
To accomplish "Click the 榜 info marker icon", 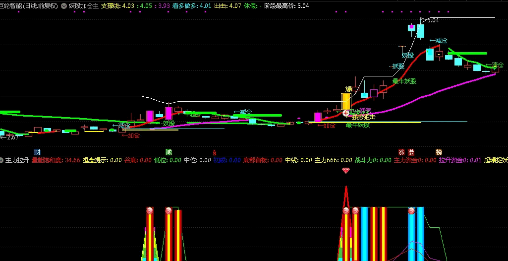I will pyautogui.click(x=439, y=152).
